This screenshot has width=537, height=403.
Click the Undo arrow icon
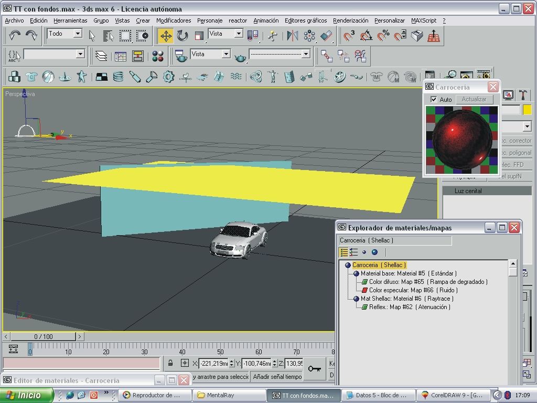tap(15, 36)
